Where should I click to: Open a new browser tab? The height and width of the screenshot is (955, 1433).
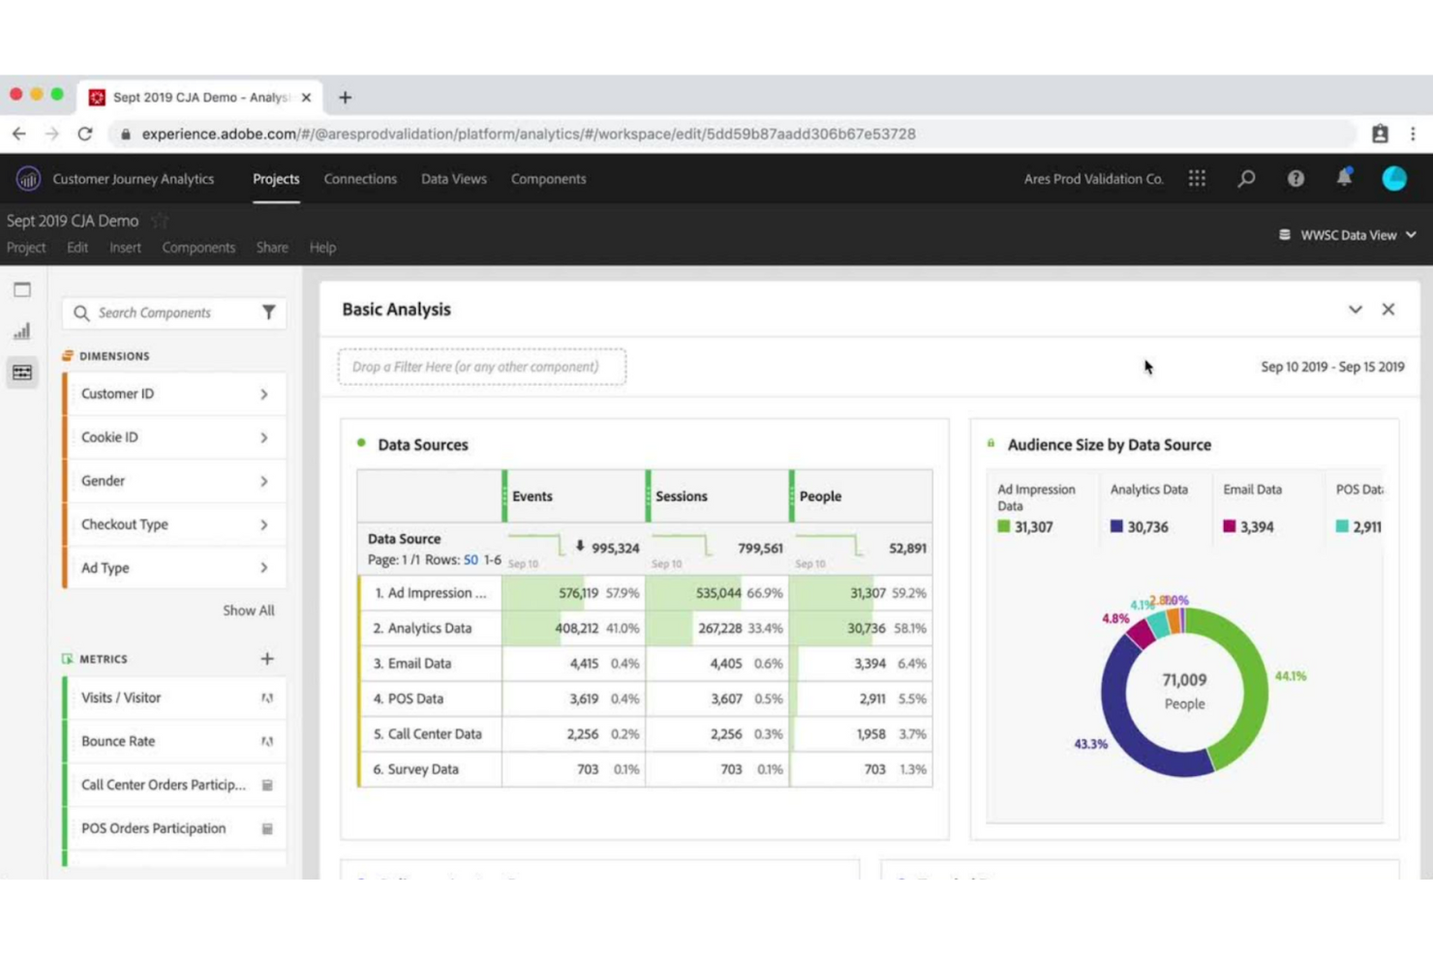[345, 98]
